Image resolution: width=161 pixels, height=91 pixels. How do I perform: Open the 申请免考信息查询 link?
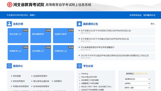21,86
